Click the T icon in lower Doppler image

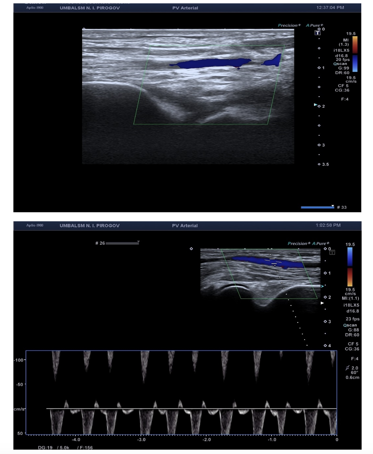(332, 252)
